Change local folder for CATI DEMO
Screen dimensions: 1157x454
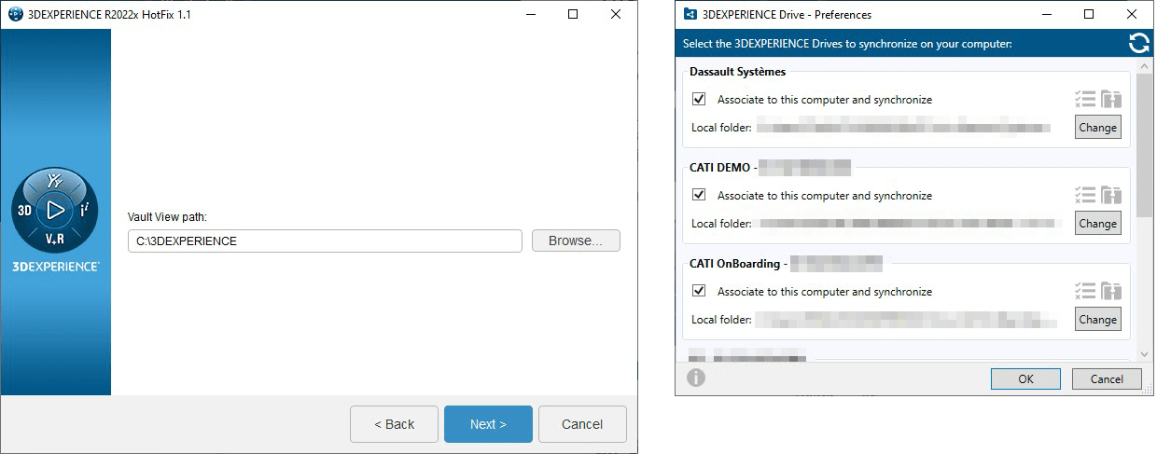click(1098, 224)
